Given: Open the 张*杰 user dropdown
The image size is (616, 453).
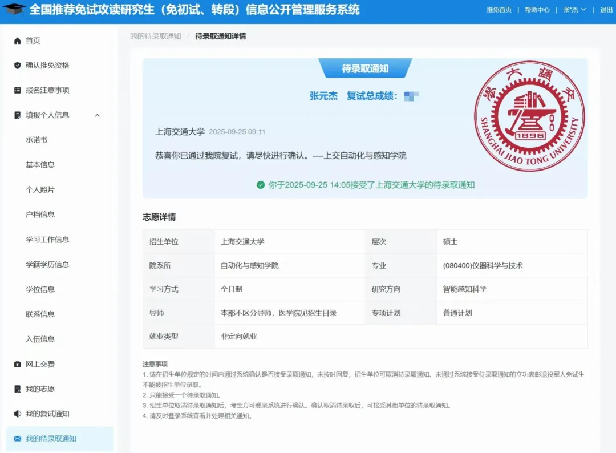Looking at the screenshot, I should (574, 10).
